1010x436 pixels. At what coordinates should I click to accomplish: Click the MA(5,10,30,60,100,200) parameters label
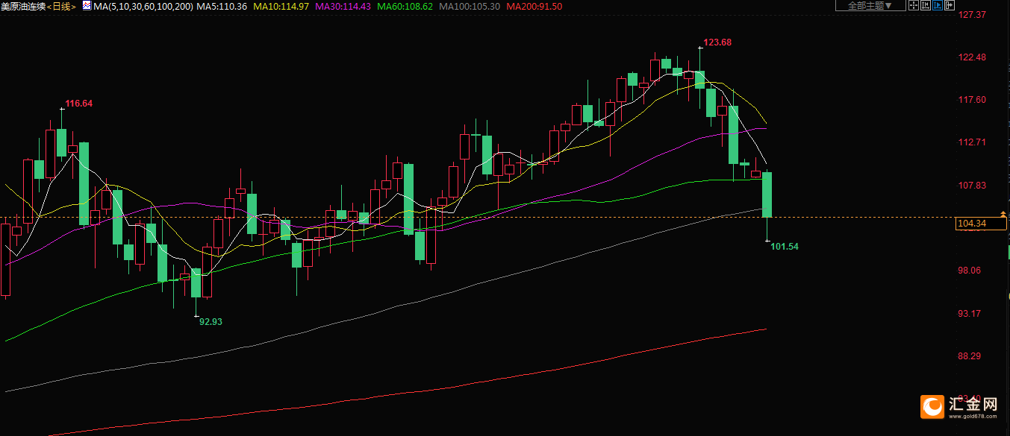tap(143, 6)
